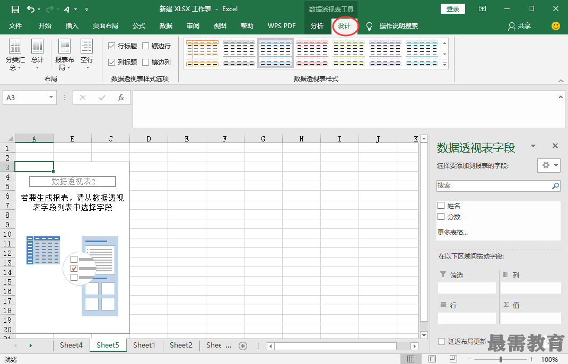Screen dimensions: 568x364
Task: Click the zoom slider handle
Action: click(x=501, y=359)
